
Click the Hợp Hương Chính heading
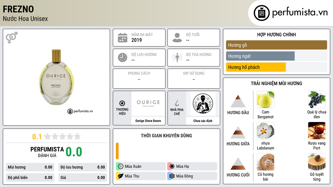click(276, 34)
